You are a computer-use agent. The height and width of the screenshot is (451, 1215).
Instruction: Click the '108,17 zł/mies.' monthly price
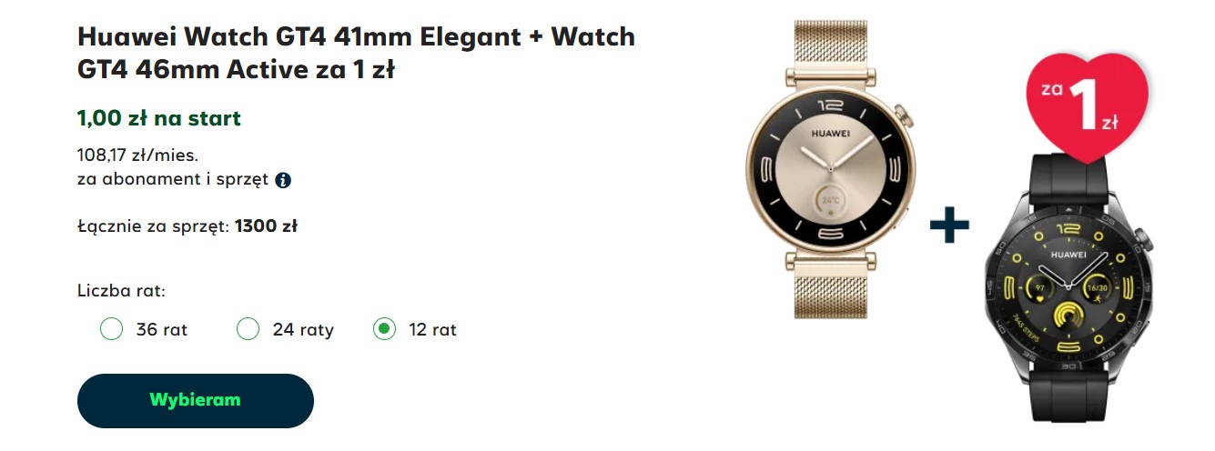point(137,155)
